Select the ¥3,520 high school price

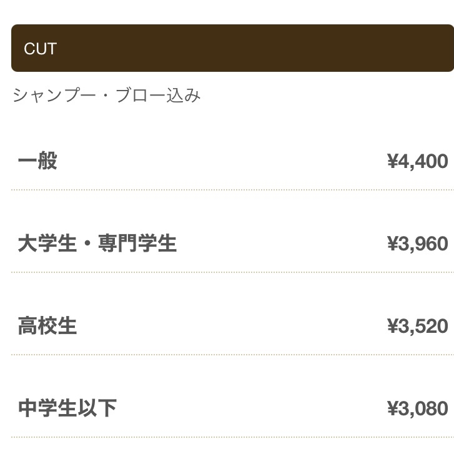click(x=418, y=327)
